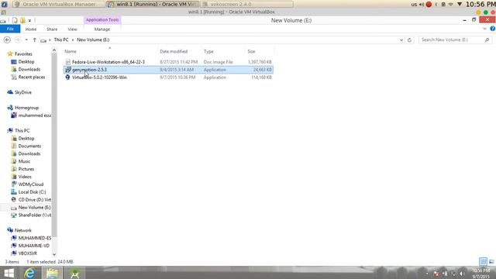Image resolution: width=496 pixels, height=279 pixels.
Task: Open the Windows Start button
Action: point(9,274)
